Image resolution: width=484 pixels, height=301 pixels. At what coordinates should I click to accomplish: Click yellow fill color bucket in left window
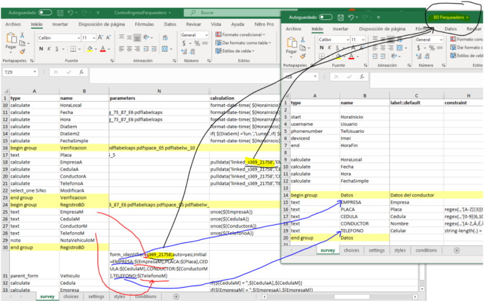tap(90, 49)
